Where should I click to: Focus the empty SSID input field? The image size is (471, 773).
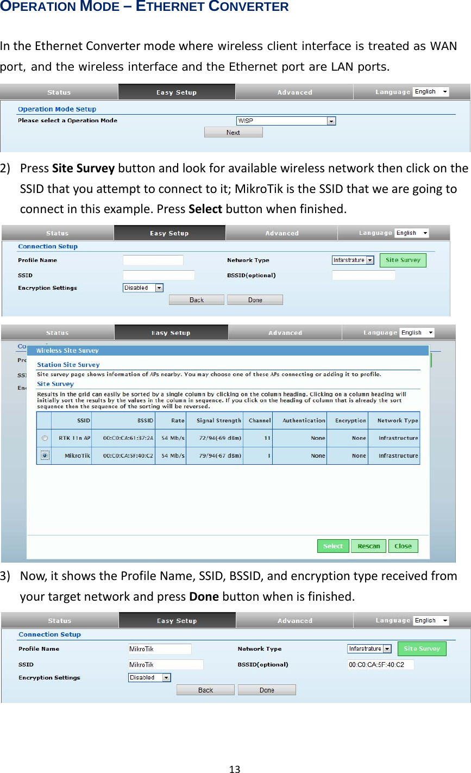click(159, 275)
